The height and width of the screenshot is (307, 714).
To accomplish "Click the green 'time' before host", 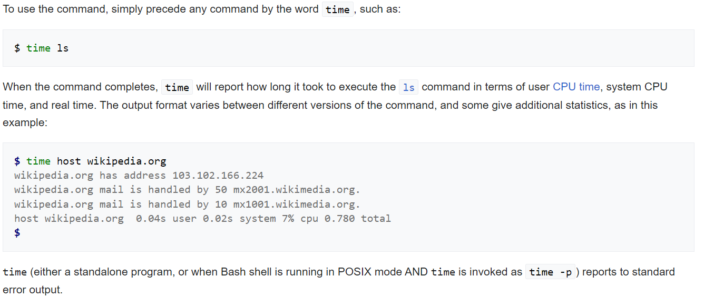I will 38,161.
